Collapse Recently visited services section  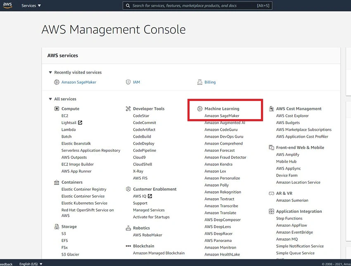point(50,72)
